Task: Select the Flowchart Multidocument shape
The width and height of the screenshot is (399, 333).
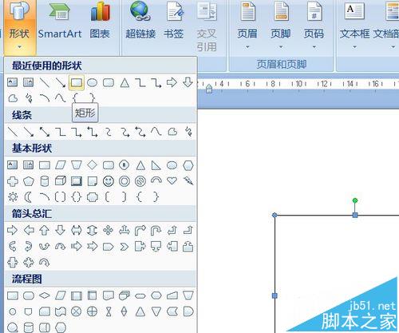Action: [x=124, y=295]
